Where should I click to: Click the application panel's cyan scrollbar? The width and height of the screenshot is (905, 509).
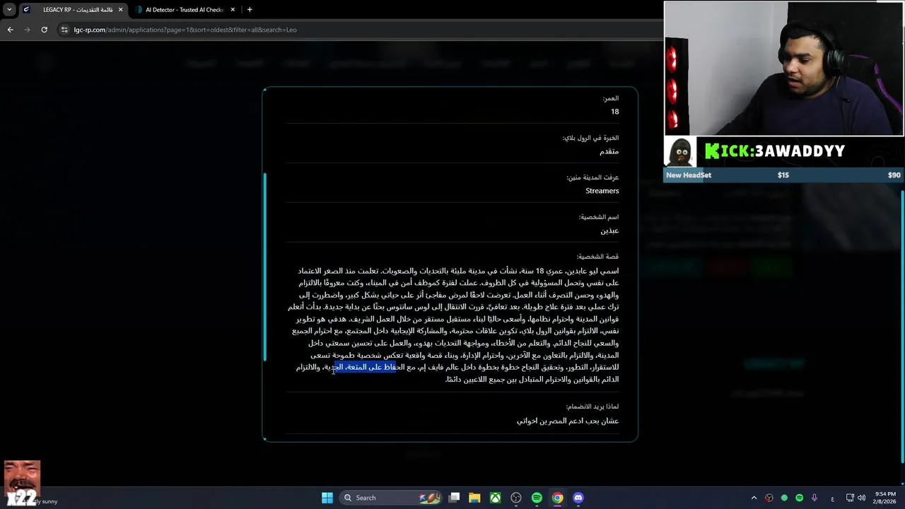tap(266, 267)
